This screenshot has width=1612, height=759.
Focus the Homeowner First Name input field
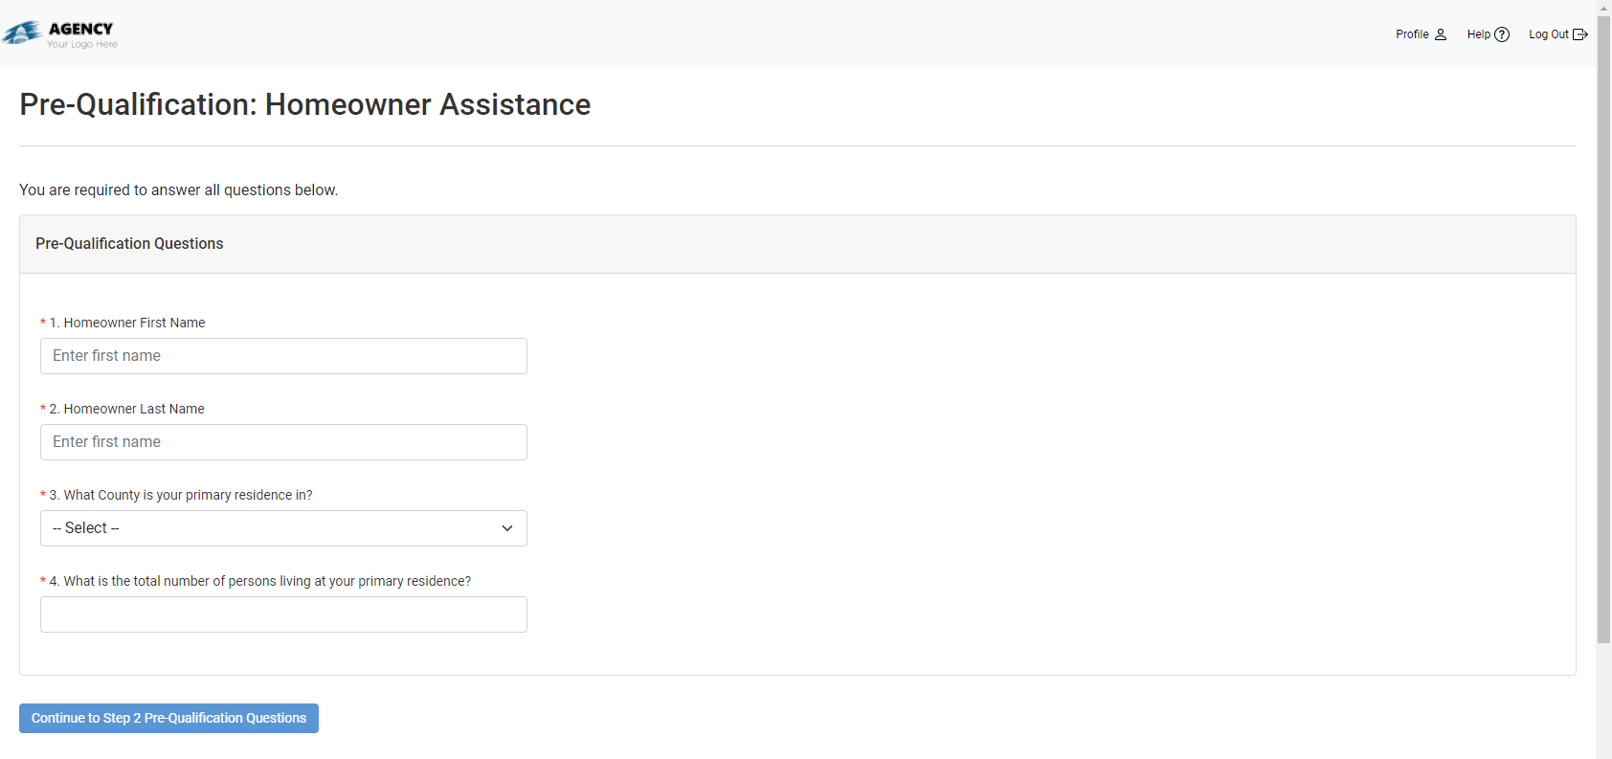coord(283,356)
